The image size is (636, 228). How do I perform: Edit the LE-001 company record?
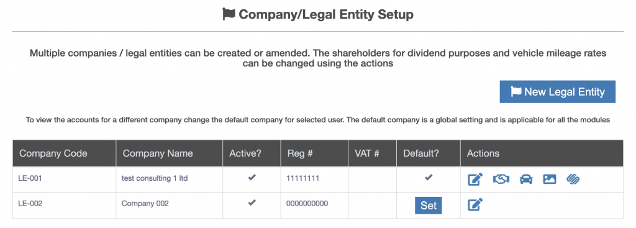[x=475, y=179]
